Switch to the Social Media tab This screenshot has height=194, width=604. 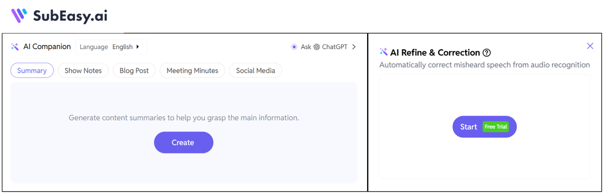coord(255,71)
